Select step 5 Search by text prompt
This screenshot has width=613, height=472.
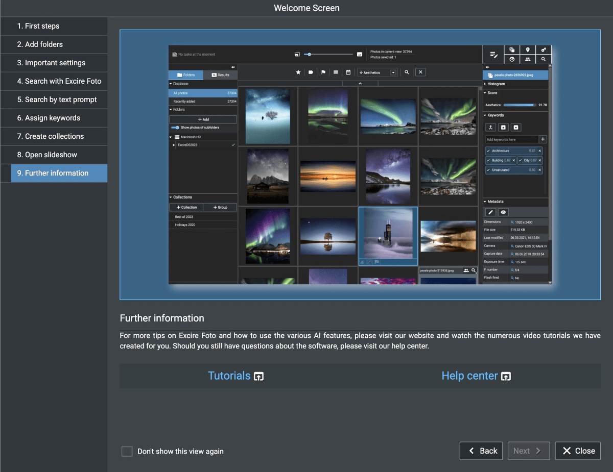54,100
